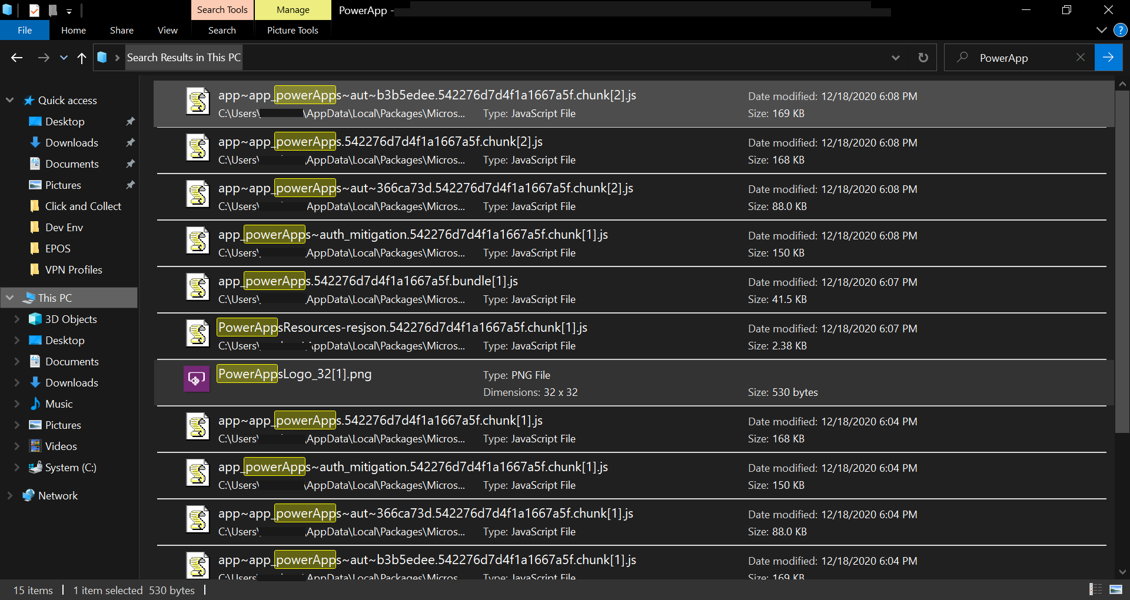Viewport: 1130px width, 600px height.
Task: Expand the System (C:) drive node
Action: click(17, 468)
